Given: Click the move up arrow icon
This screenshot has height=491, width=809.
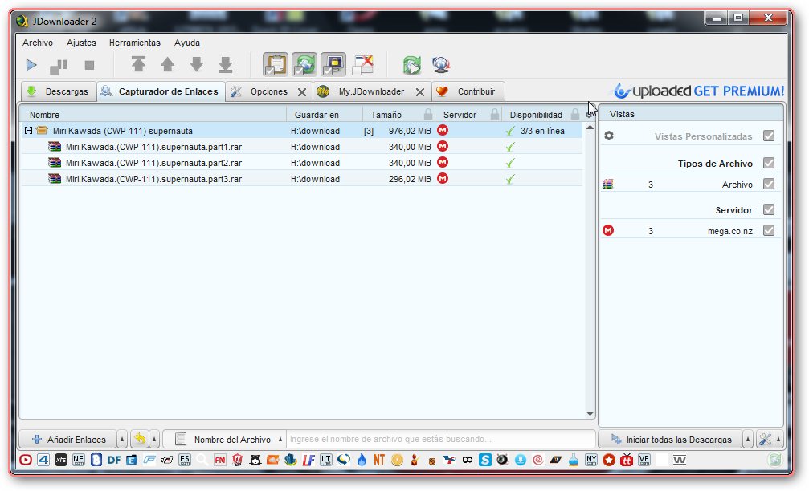Looking at the screenshot, I should click(x=167, y=64).
